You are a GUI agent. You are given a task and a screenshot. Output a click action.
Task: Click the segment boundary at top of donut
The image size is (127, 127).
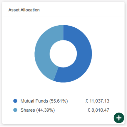pos(63,32)
